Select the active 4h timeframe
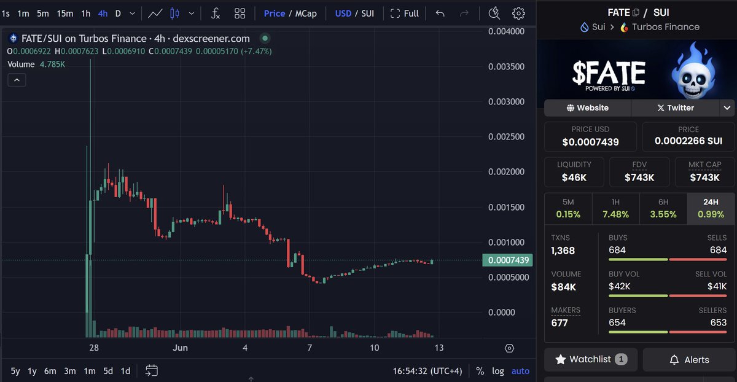The height and width of the screenshot is (382, 737). pyautogui.click(x=103, y=13)
